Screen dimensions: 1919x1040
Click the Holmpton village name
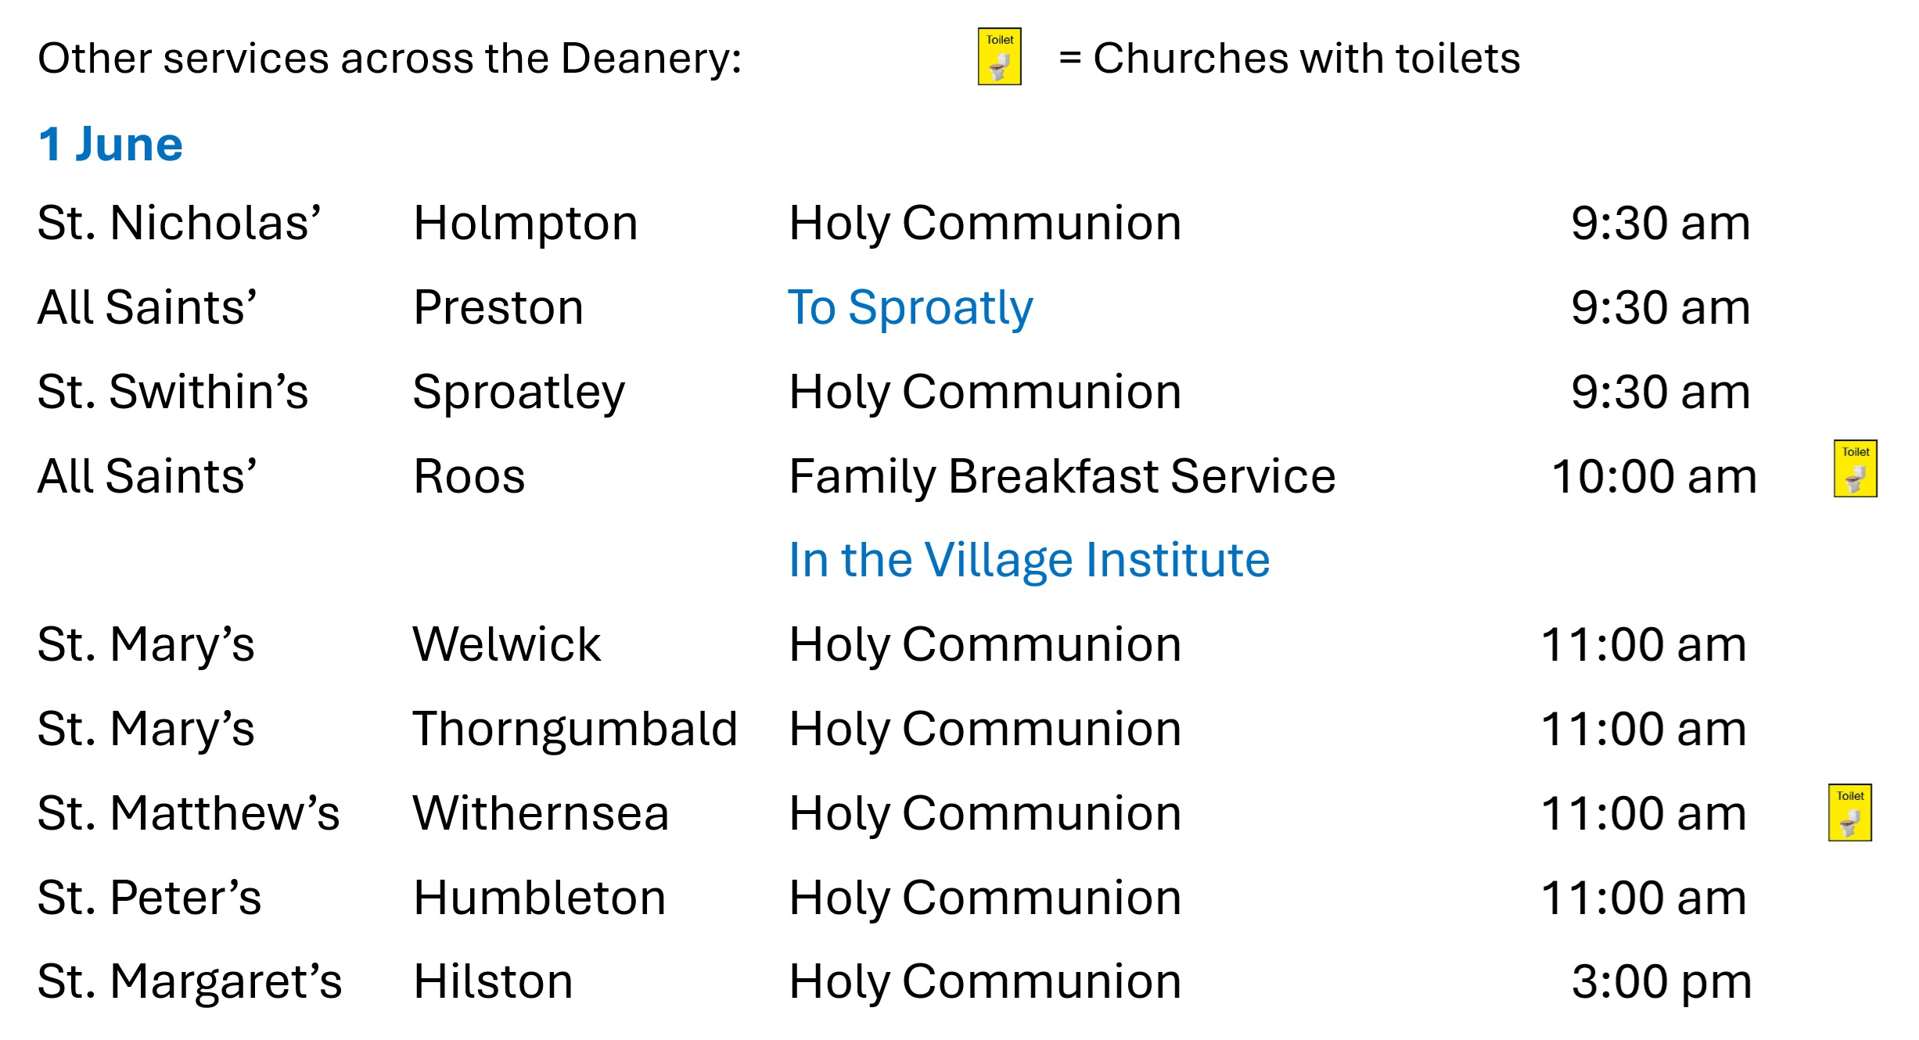click(x=526, y=224)
